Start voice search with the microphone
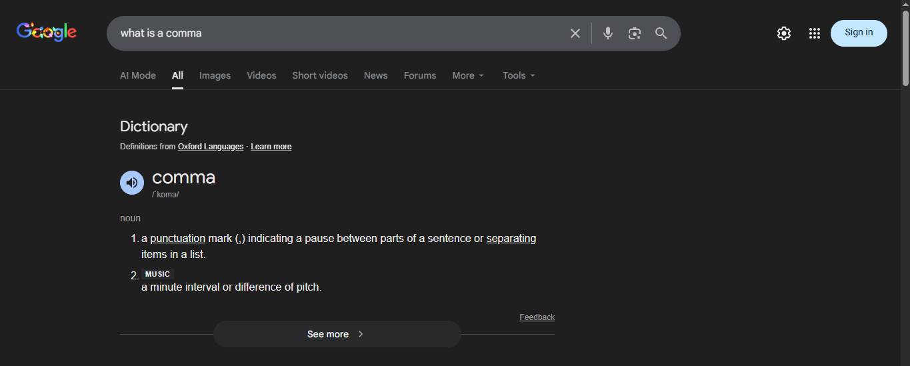This screenshot has width=910, height=366. point(607,33)
